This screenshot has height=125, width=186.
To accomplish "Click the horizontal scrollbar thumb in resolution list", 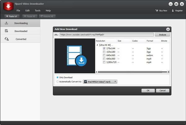I will tap(130, 72).
